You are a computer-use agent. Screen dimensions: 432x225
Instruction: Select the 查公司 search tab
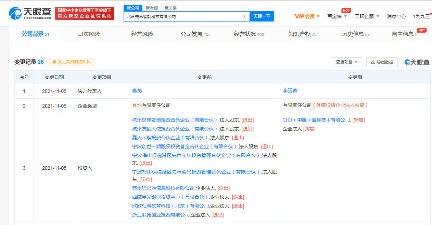[133, 8]
